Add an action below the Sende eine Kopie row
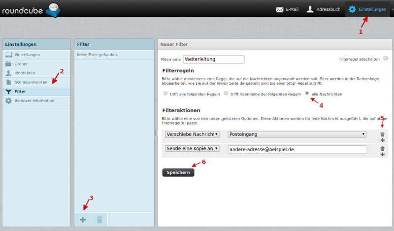This screenshot has width=394, height=231. click(382, 155)
